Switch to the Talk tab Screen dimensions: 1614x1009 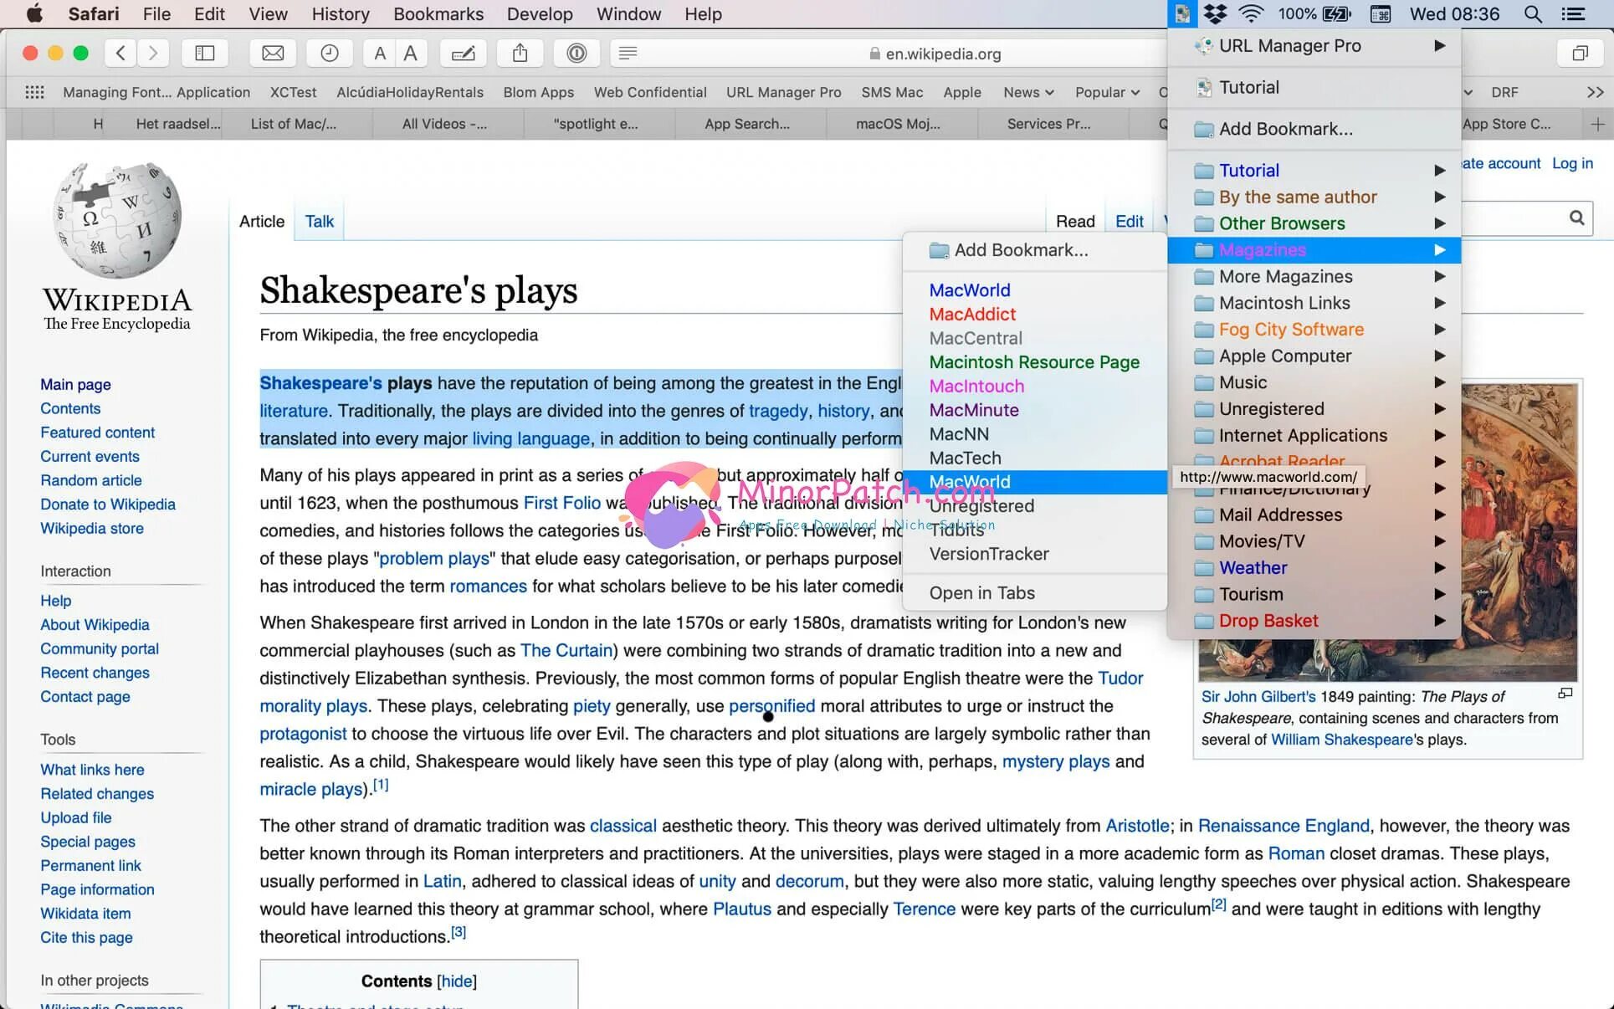pos(319,222)
